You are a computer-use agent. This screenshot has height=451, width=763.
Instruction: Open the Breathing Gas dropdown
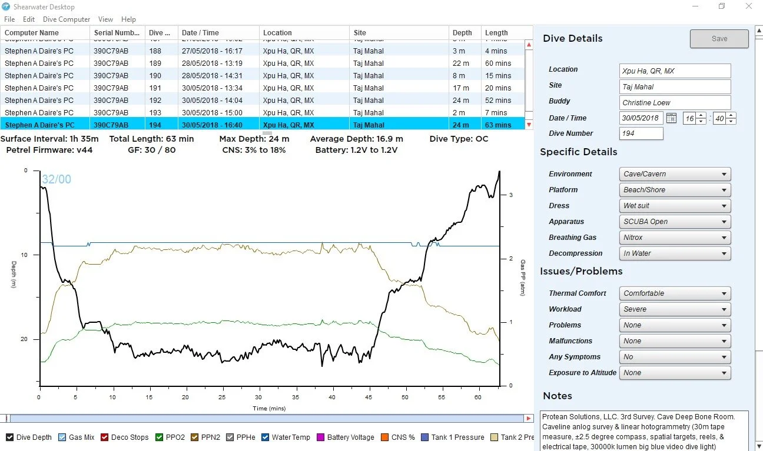[675, 238]
